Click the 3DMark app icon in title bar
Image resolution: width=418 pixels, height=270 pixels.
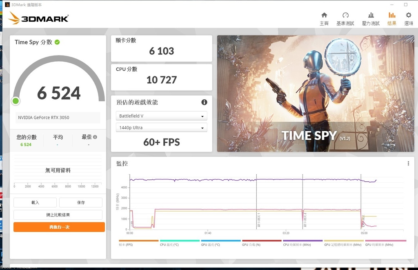pyautogui.click(x=7, y=4)
